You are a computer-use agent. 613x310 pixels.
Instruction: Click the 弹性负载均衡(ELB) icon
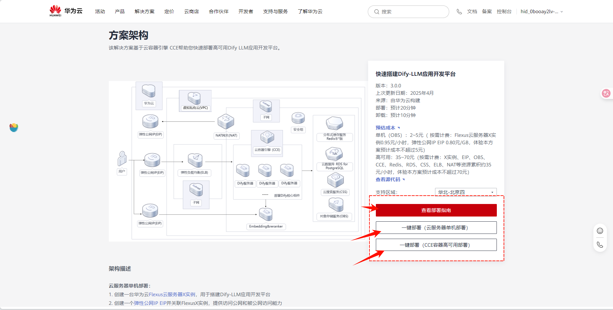[x=195, y=160]
